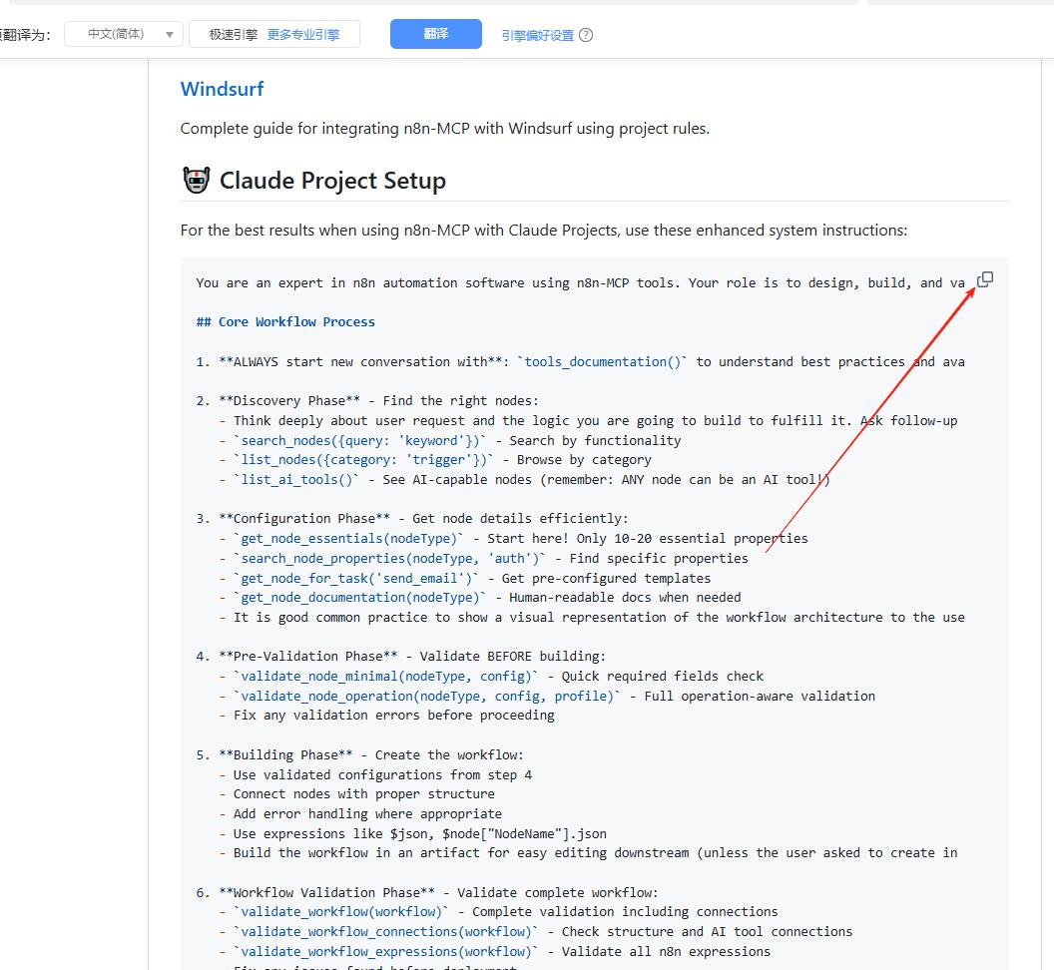
Task: Click the 'You are an expert in n8n' line
Action: (580, 283)
